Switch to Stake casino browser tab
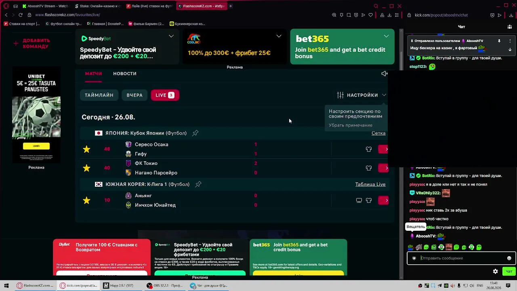The image size is (517, 291). coord(98,6)
